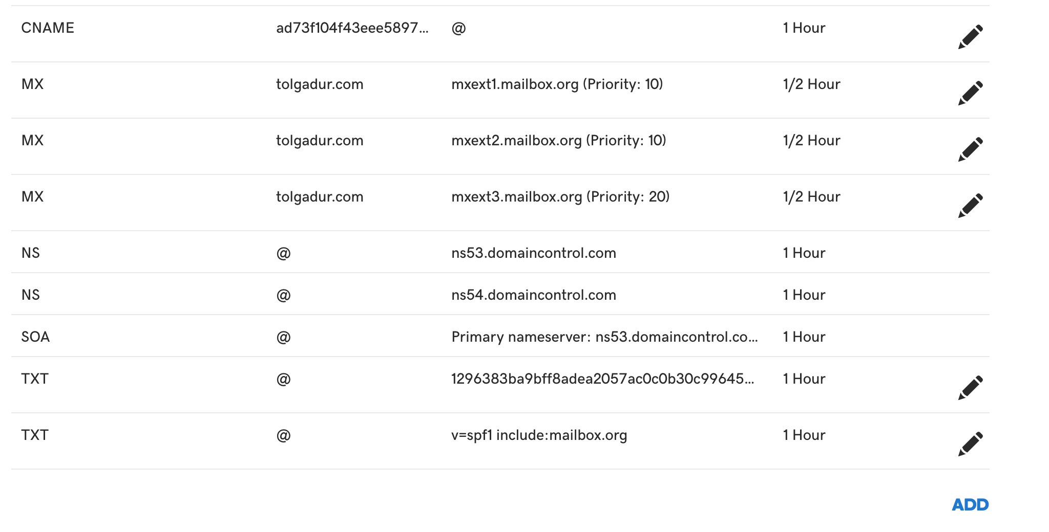
Task: Click the 1/2 Hour TTL of mxext2 record
Action: tap(811, 141)
